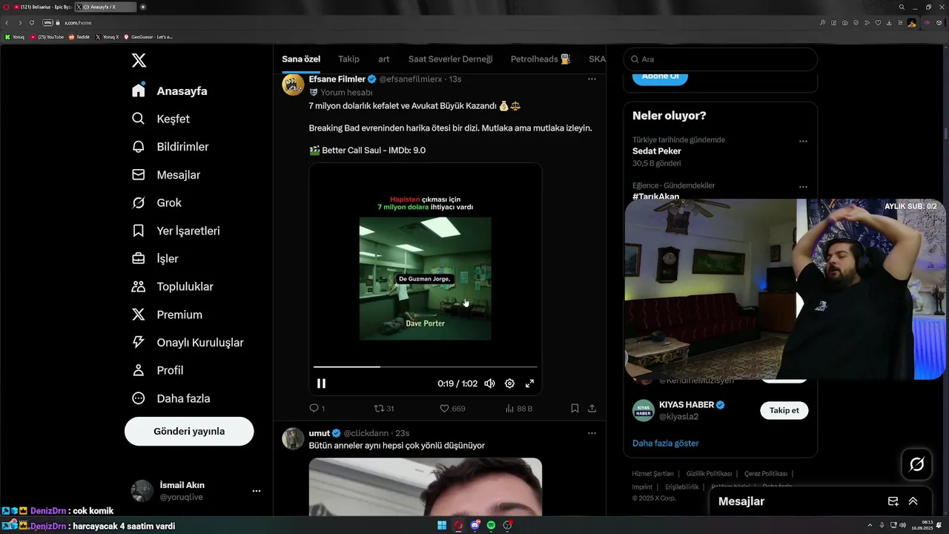Image resolution: width=949 pixels, height=534 pixels.
Task: Show hidden system tray icons
Action: (x=870, y=525)
